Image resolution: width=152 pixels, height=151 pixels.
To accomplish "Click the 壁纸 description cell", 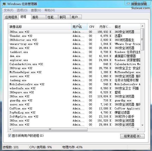I will pyautogui.click(x=118, y=92).
